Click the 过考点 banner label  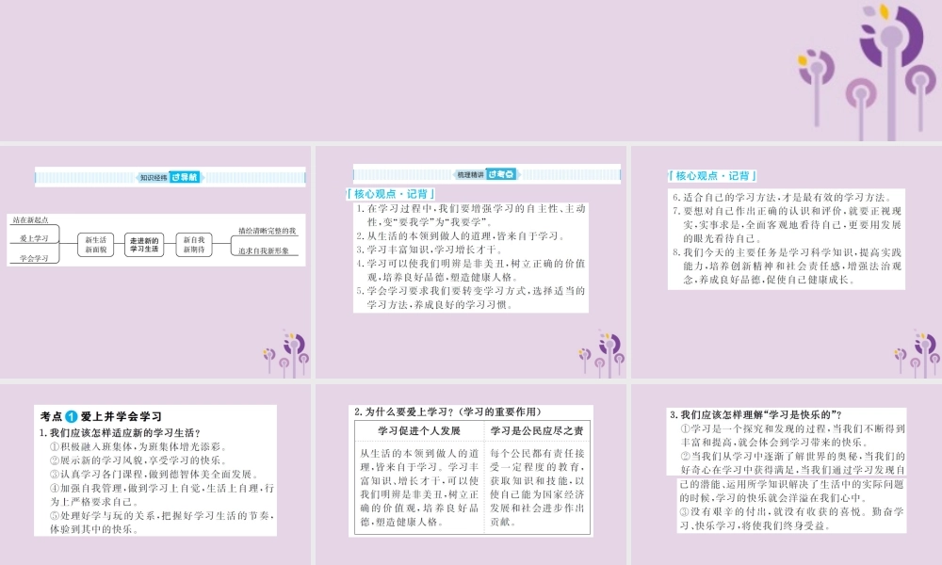(x=500, y=174)
